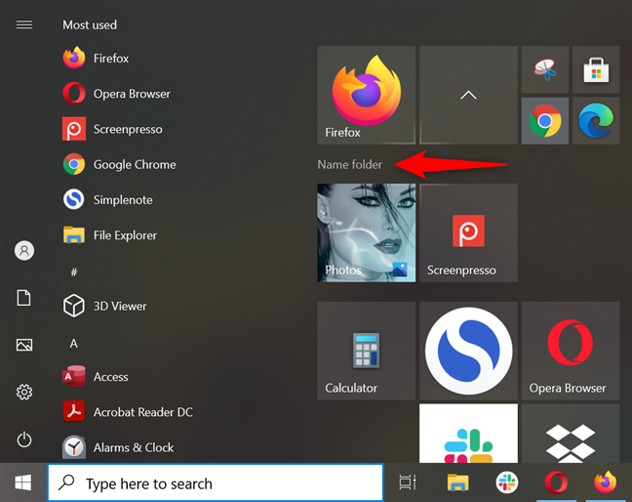This screenshot has height=502, width=632.
Task: Open the Documents sidebar icon
Action: tap(23, 298)
